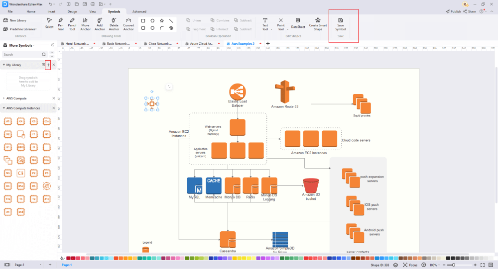
Task: Click the Undo arrow
Action: [x=50, y=4]
